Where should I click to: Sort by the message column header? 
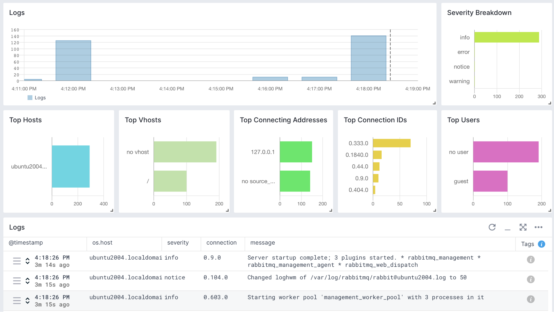[263, 243]
